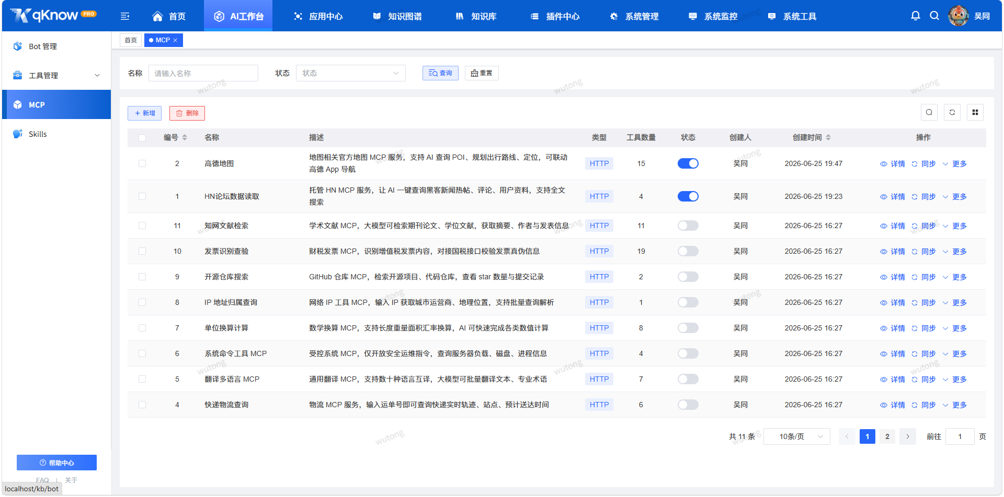Open Bot 管理 in sidebar

[56, 46]
